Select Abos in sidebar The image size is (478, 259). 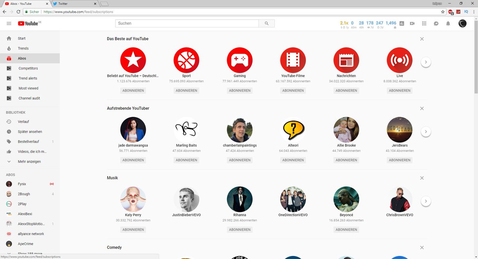[x=30, y=58]
